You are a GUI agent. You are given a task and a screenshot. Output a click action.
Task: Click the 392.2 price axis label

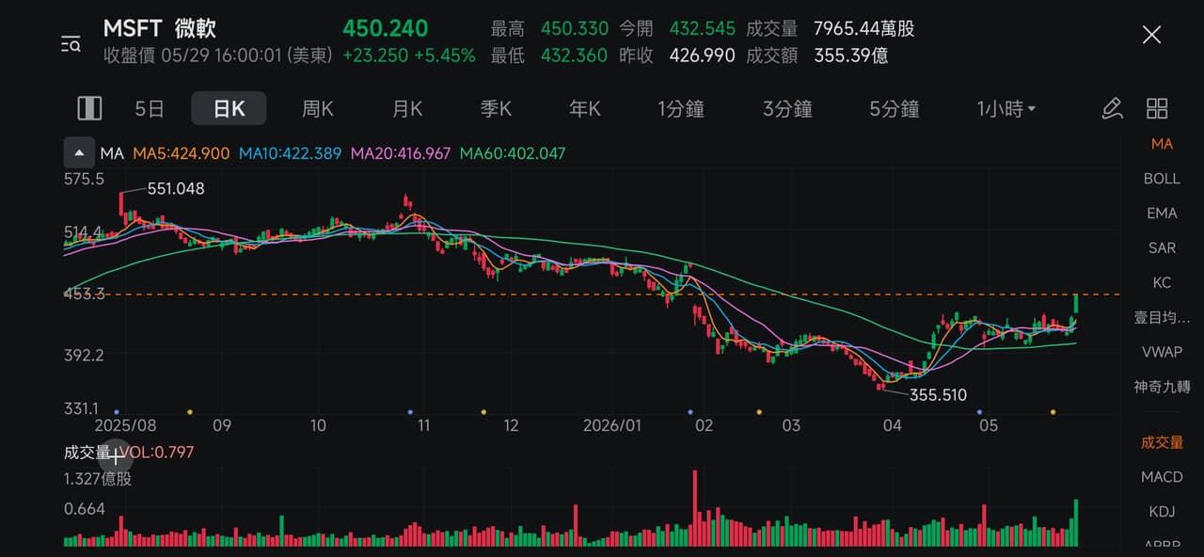coord(84,355)
